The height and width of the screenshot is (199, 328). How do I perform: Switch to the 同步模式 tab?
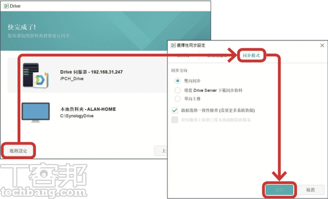tap(251, 55)
